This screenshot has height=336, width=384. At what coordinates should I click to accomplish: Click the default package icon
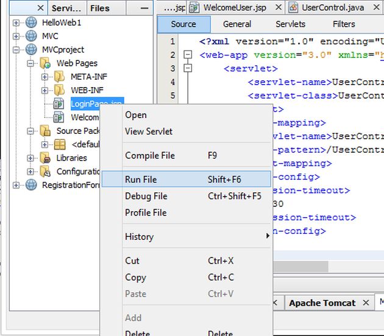[60, 144]
